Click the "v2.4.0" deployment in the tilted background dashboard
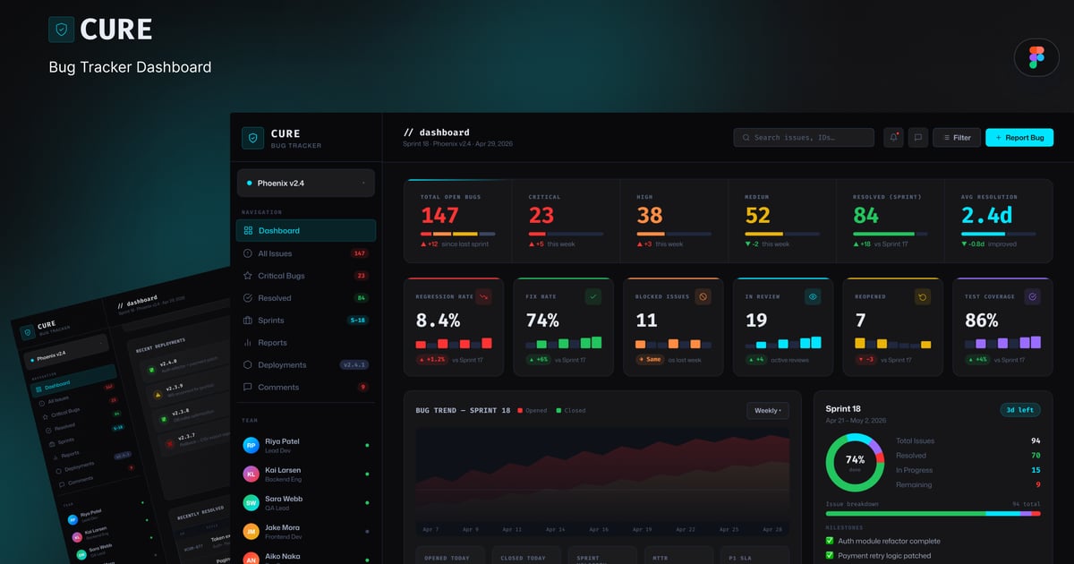The height and width of the screenshot is (564, 1074). pos(168,363)
